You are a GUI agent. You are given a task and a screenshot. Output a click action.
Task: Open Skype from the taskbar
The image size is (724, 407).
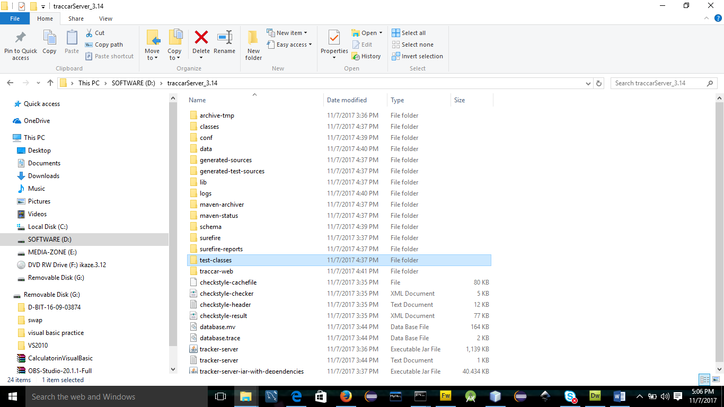[570, 396]
